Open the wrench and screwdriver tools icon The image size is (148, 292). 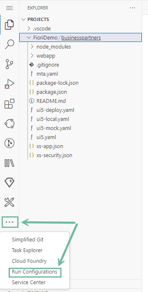9,202
